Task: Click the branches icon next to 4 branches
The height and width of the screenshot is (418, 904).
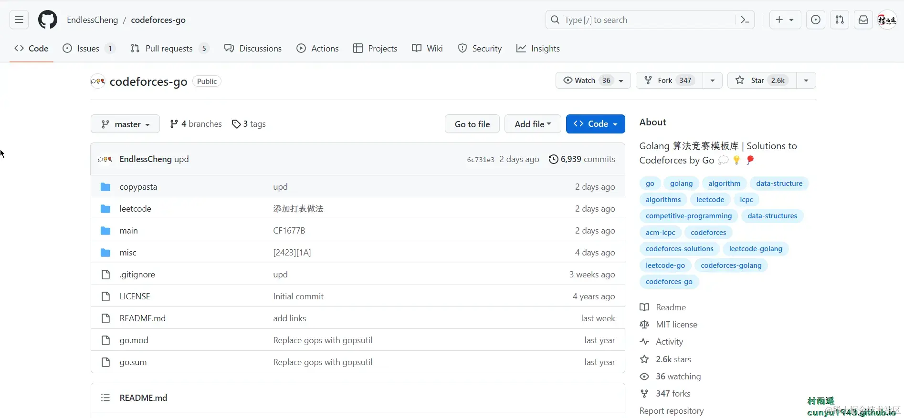Action: click(174, 124)
